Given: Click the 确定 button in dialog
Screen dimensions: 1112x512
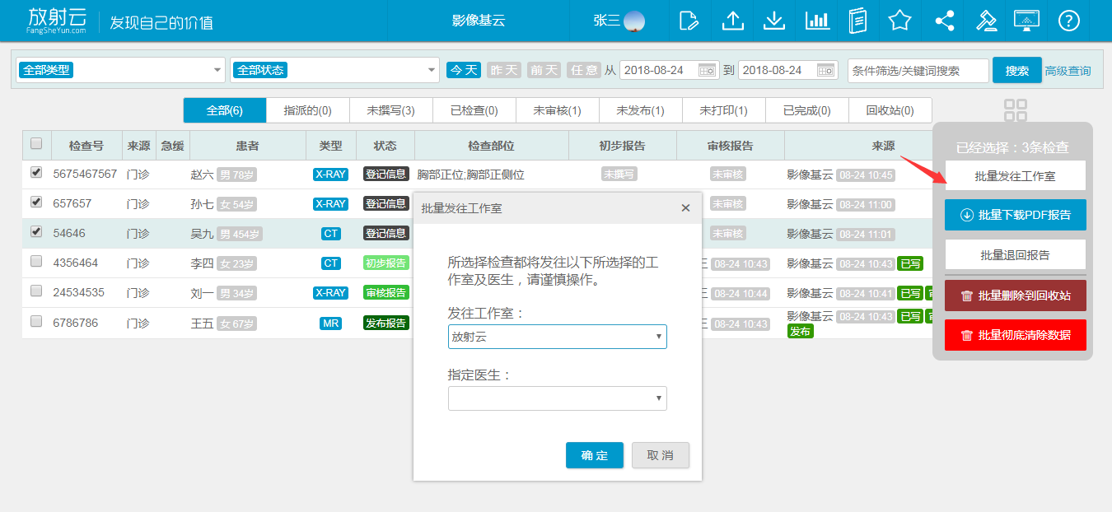Looking at the screenshot, I should click(594, 455).
